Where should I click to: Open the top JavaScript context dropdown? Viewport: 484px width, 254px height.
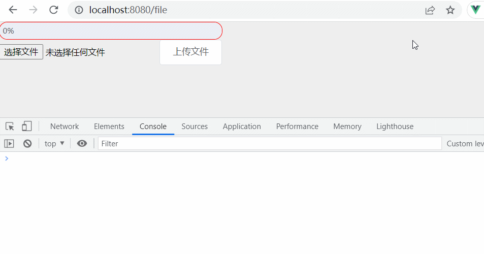[54, 144]
